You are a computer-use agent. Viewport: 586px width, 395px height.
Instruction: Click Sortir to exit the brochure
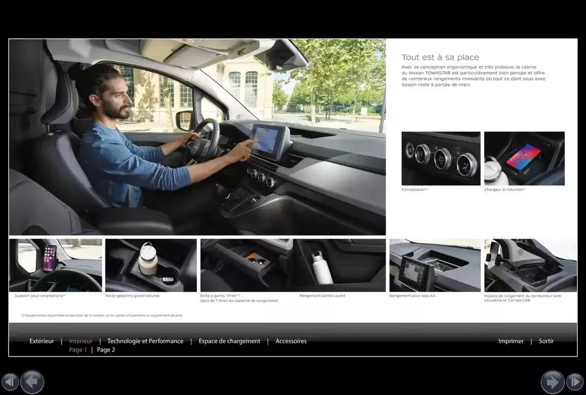click(546, 341)
